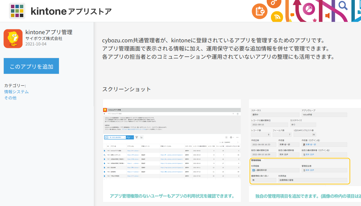361x206 pixels.
Task: Open the 情報システム category link
Action: click(x=16, y=92)
